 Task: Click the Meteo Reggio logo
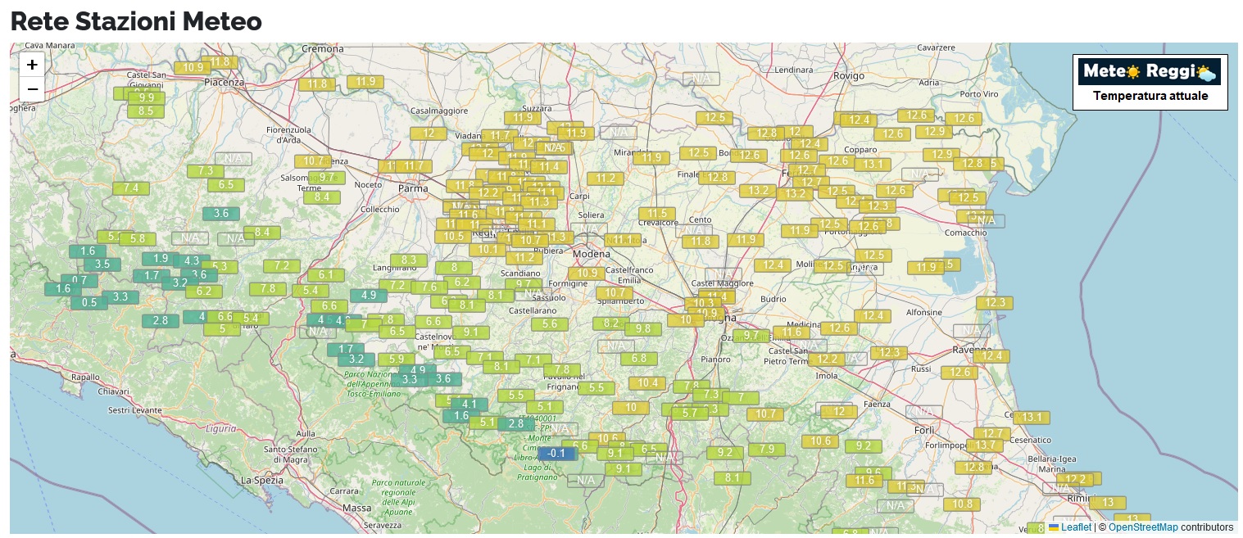(1150, 72)
